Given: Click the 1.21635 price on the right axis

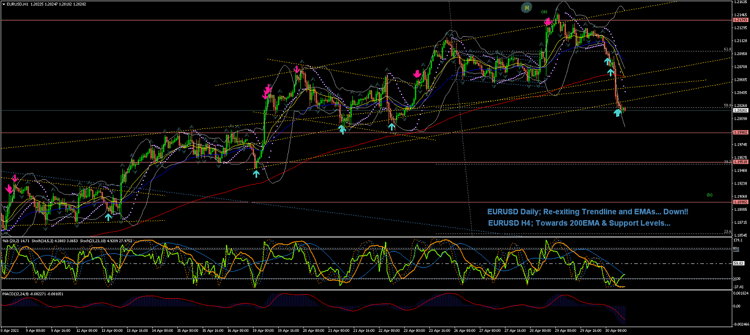Looking at the screenshot, I should pos(741,2).
